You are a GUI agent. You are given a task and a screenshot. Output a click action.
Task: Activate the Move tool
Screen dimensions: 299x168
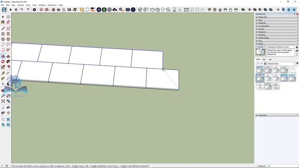click(3, 56)
